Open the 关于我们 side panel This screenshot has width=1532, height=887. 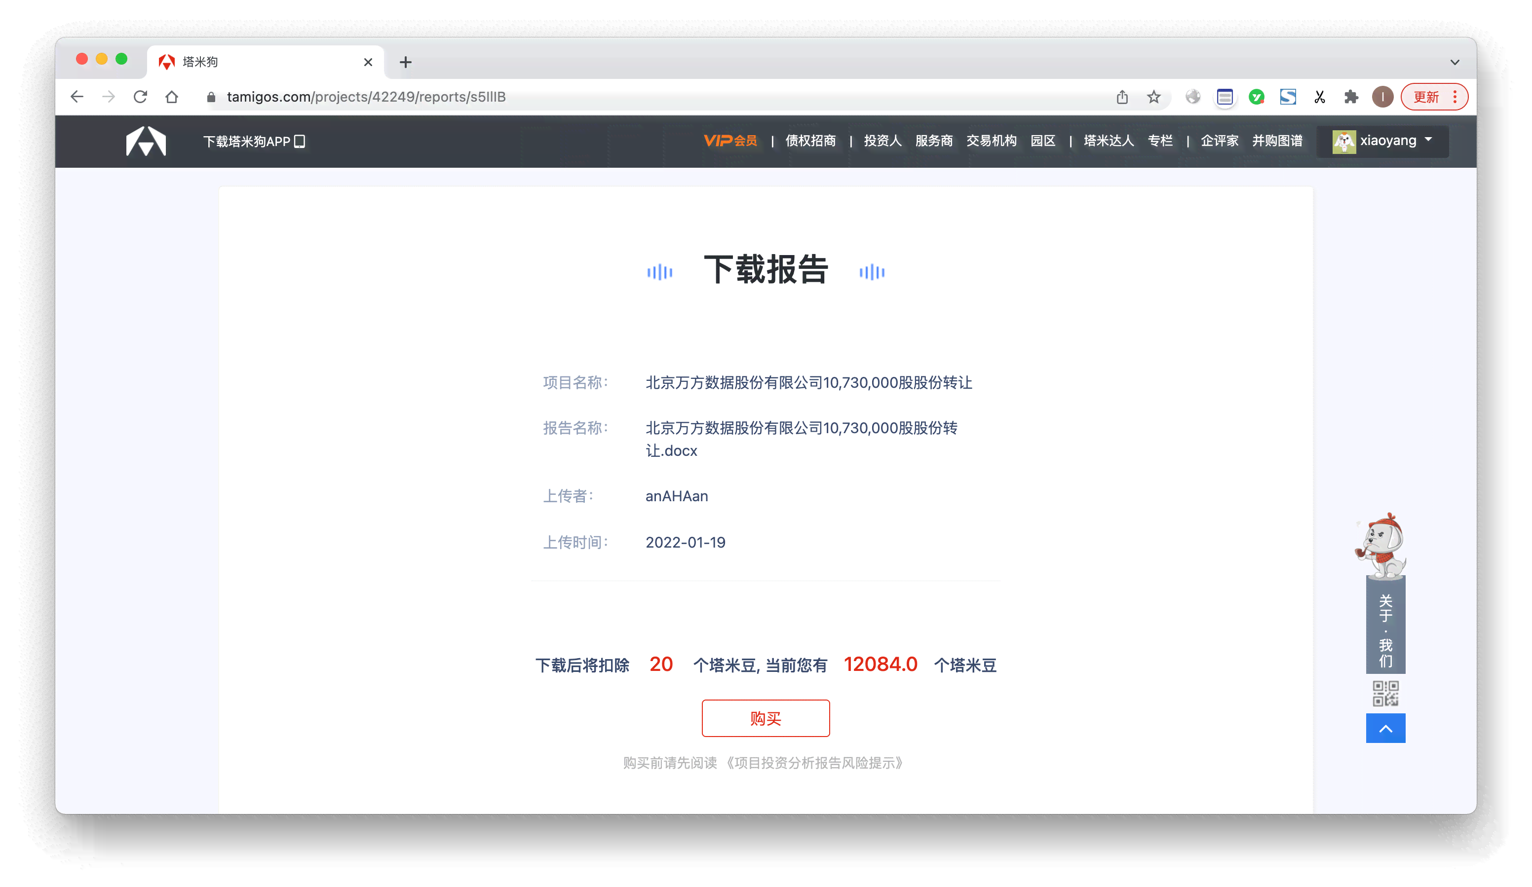coord(1385,626)
